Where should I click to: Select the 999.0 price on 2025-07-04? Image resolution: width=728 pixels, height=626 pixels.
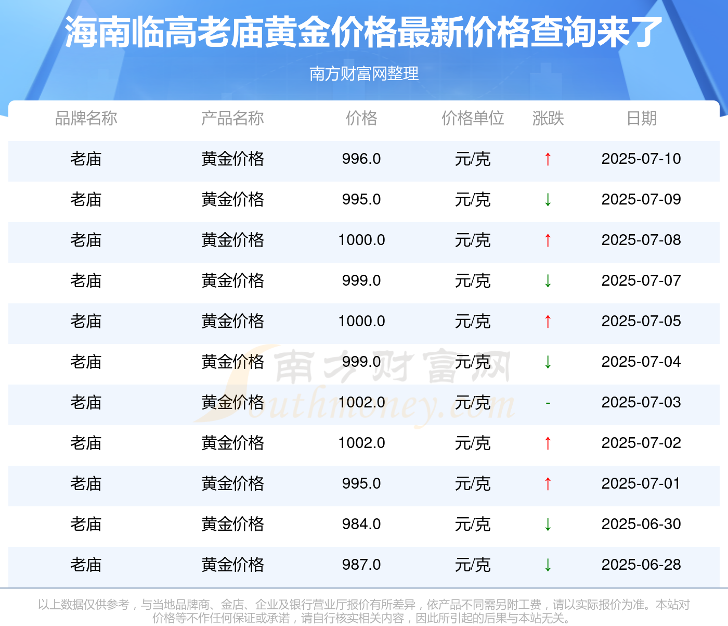click(361, 362)
